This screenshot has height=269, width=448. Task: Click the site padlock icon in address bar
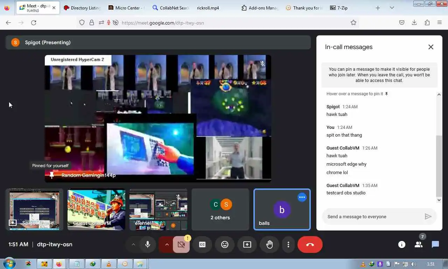(x=92, y=22)
